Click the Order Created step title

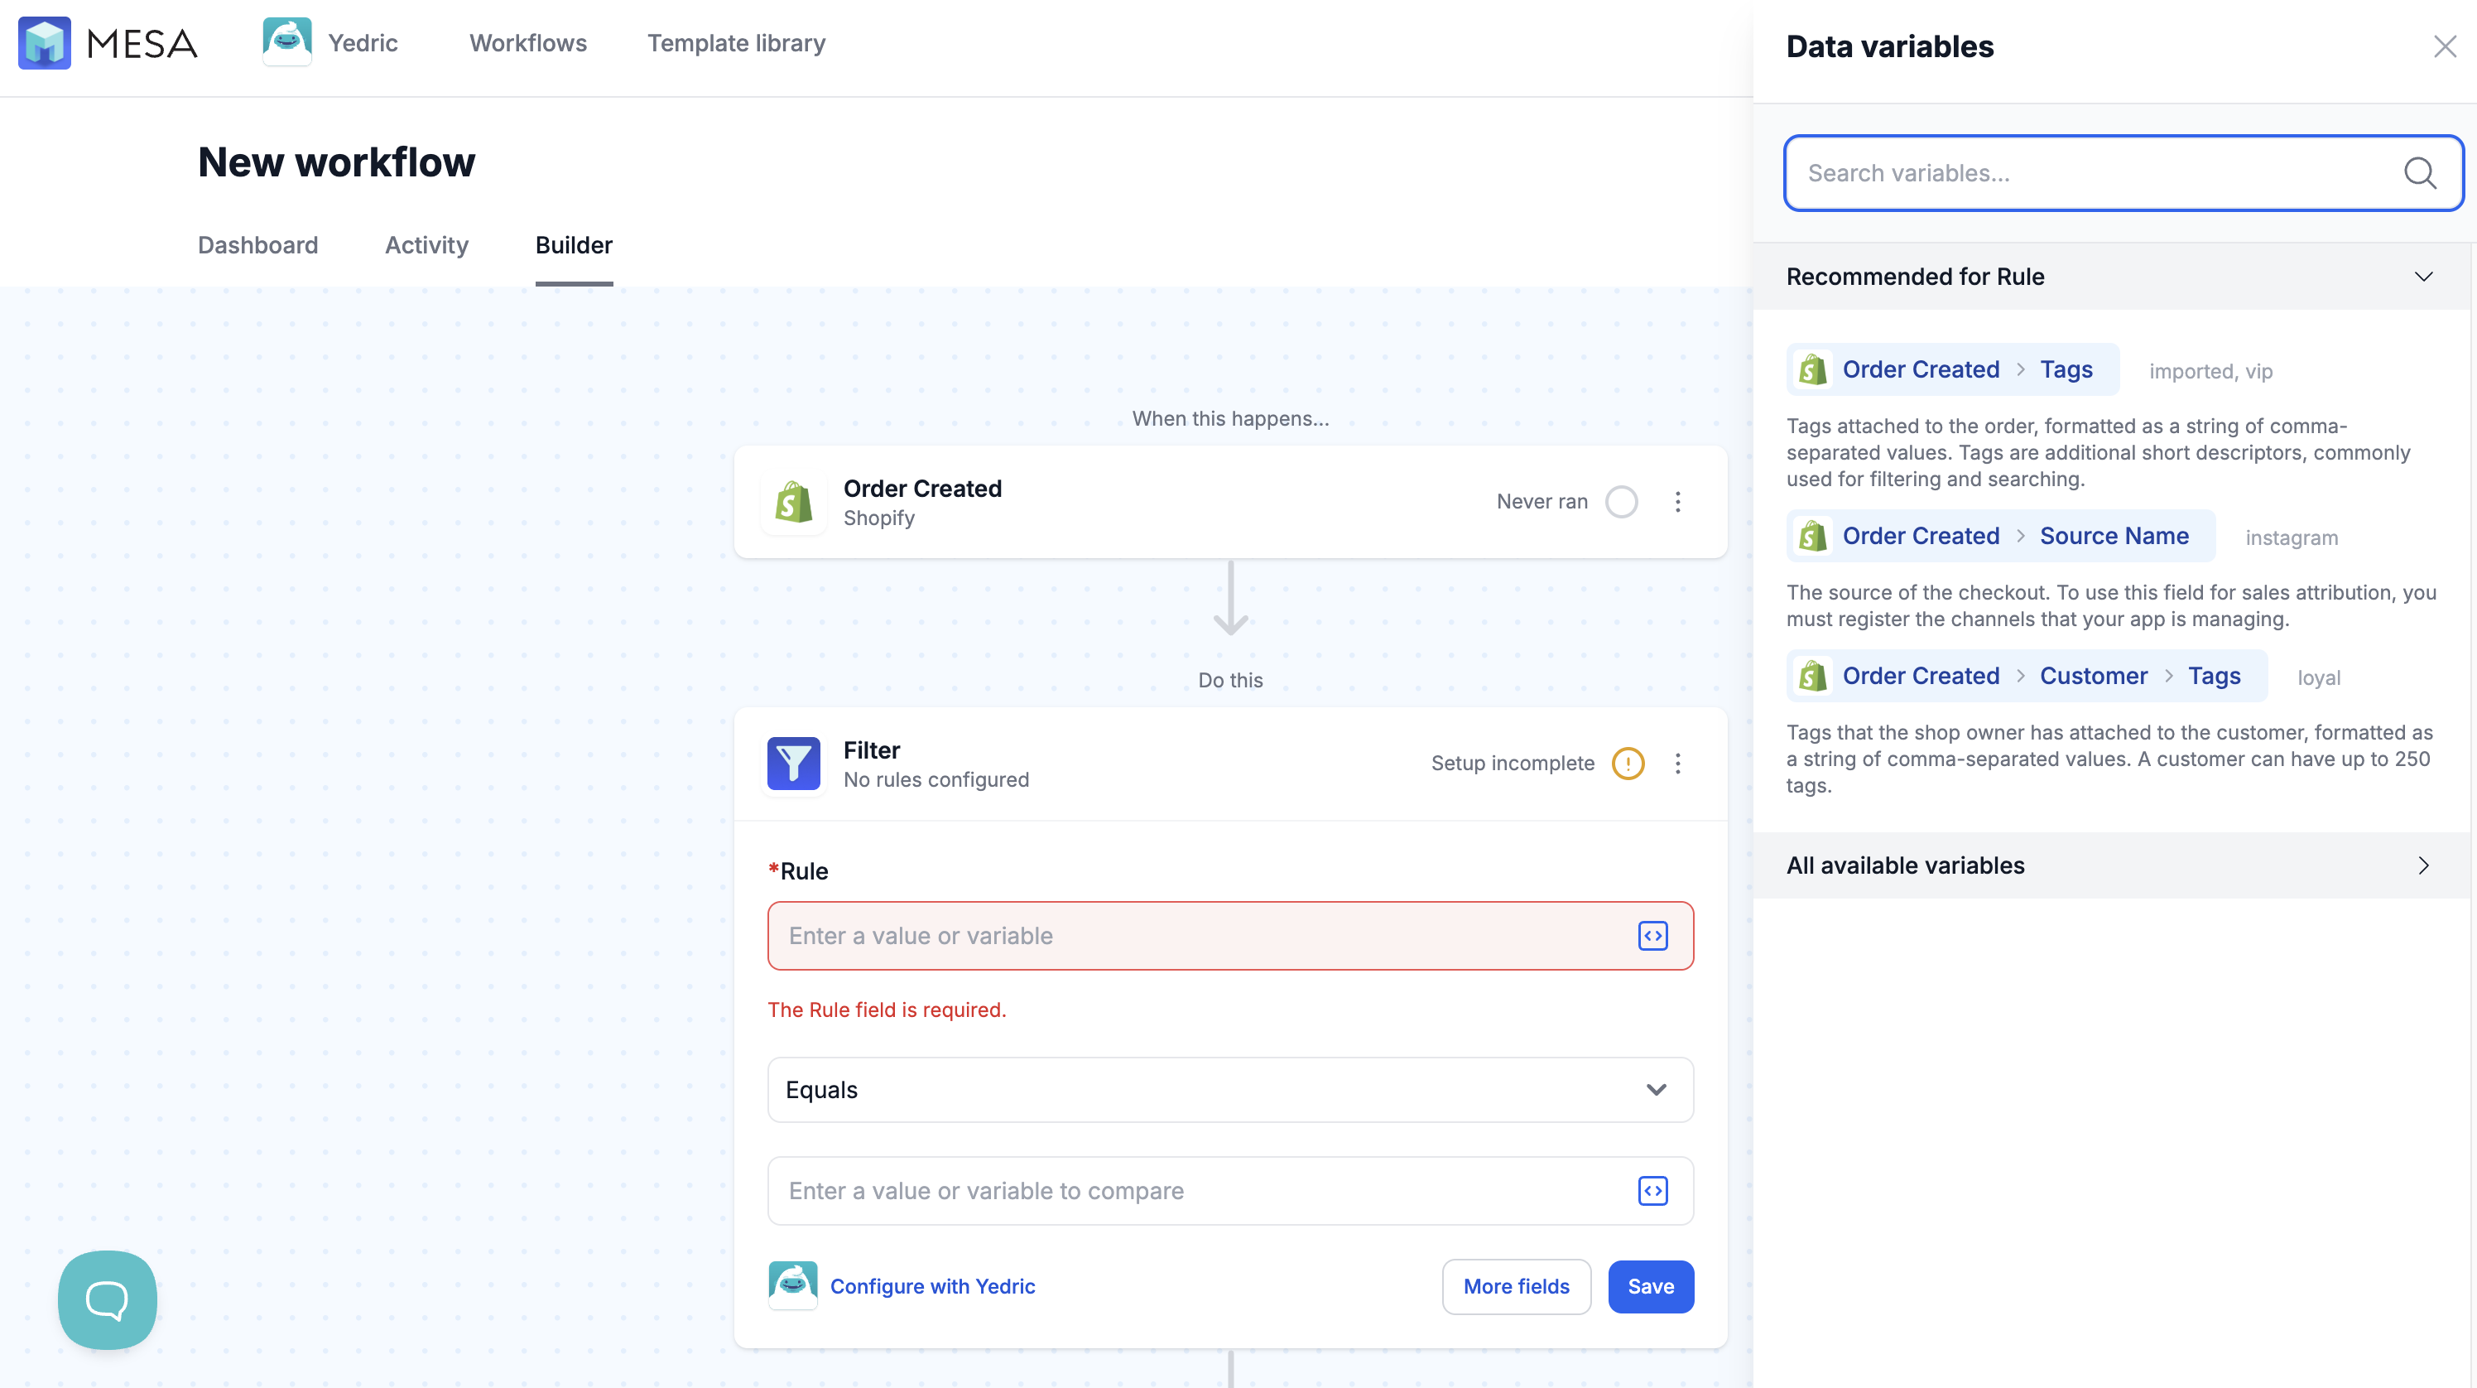click(x=922, y=489)
